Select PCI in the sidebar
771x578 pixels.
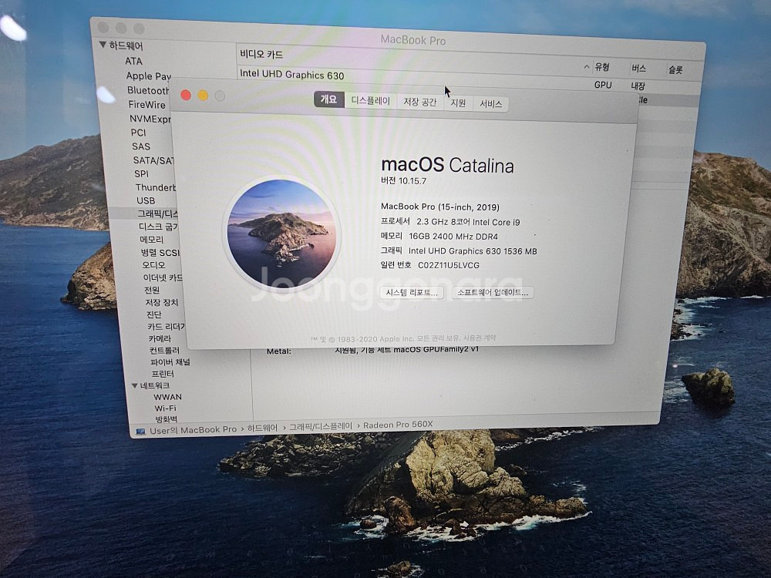[139, 133]
